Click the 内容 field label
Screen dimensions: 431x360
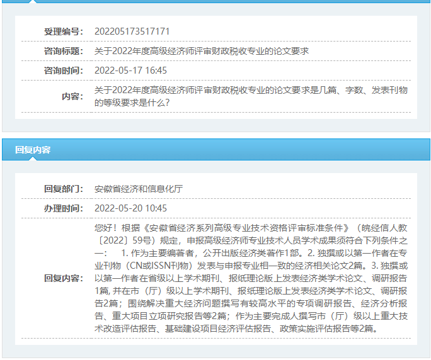click(72, 96)
